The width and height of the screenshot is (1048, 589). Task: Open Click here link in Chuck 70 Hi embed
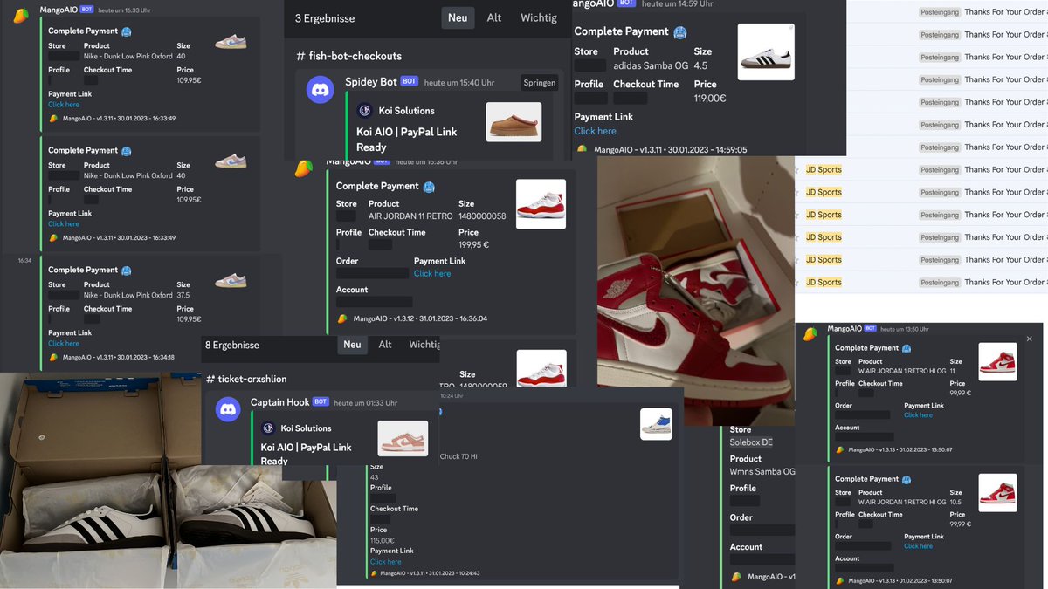point(385,562)
